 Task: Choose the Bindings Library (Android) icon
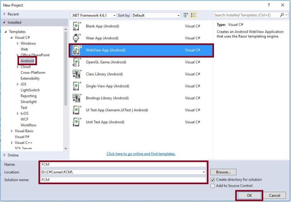(x=77, y=98)
